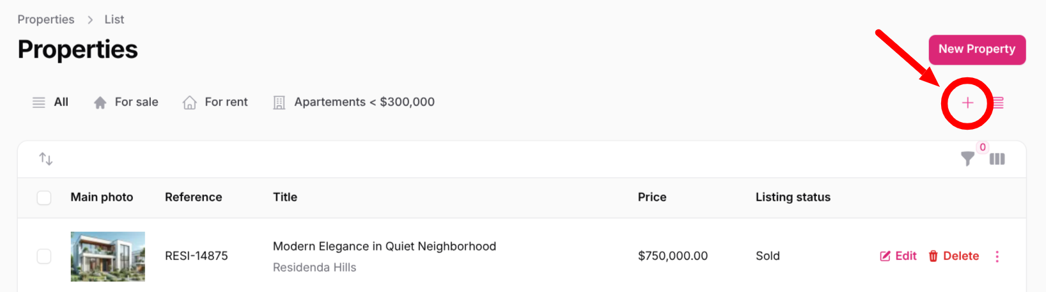The width and height of the screenshot is (1046, 292).
Task: Click the plus icon to add preset view
Action: click(967, 103)
